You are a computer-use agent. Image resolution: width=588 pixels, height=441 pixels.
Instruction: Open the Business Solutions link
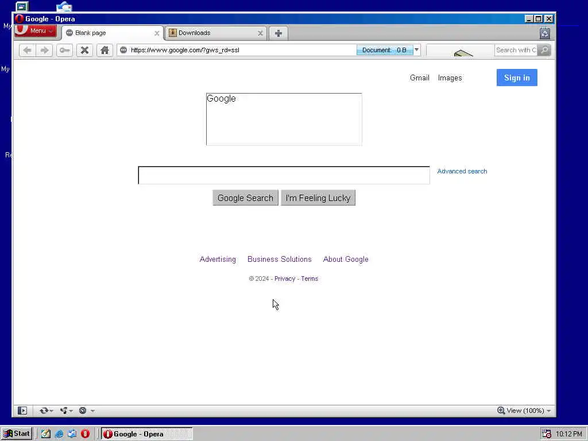point(280,260)
